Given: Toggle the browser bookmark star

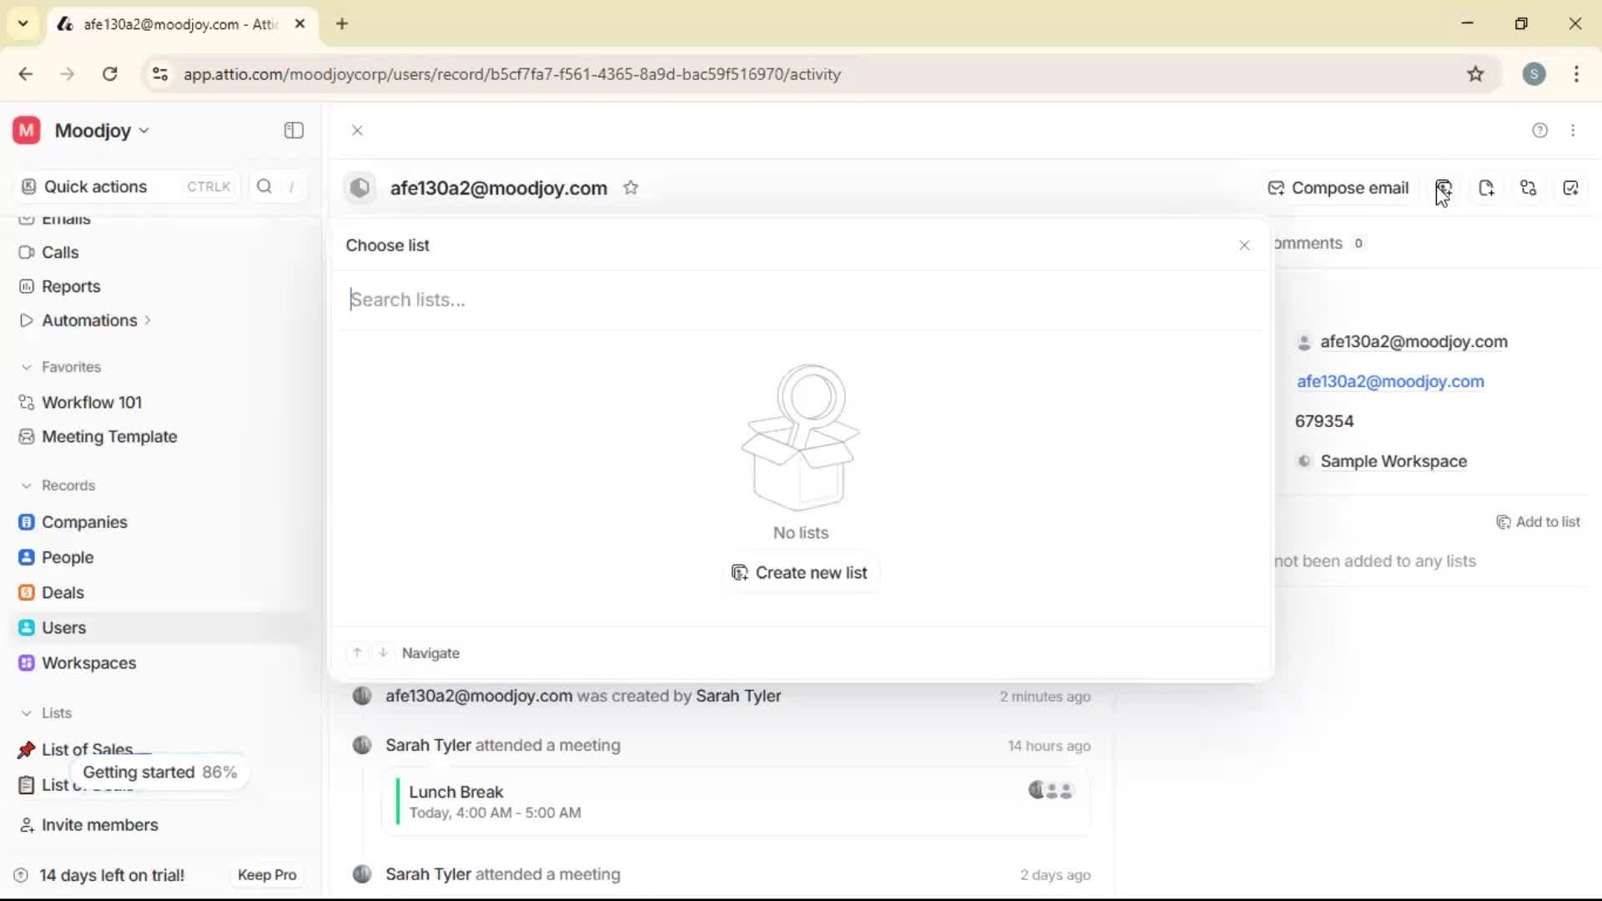Looking at the screenshot, I should (x=1475, y=73).
